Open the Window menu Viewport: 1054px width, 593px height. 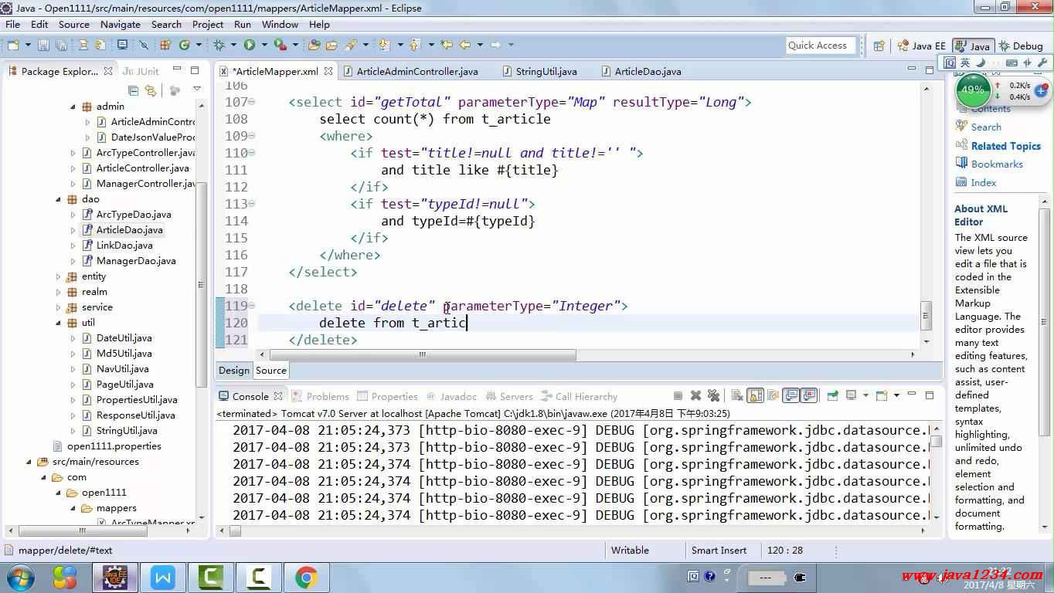point(280,24)
